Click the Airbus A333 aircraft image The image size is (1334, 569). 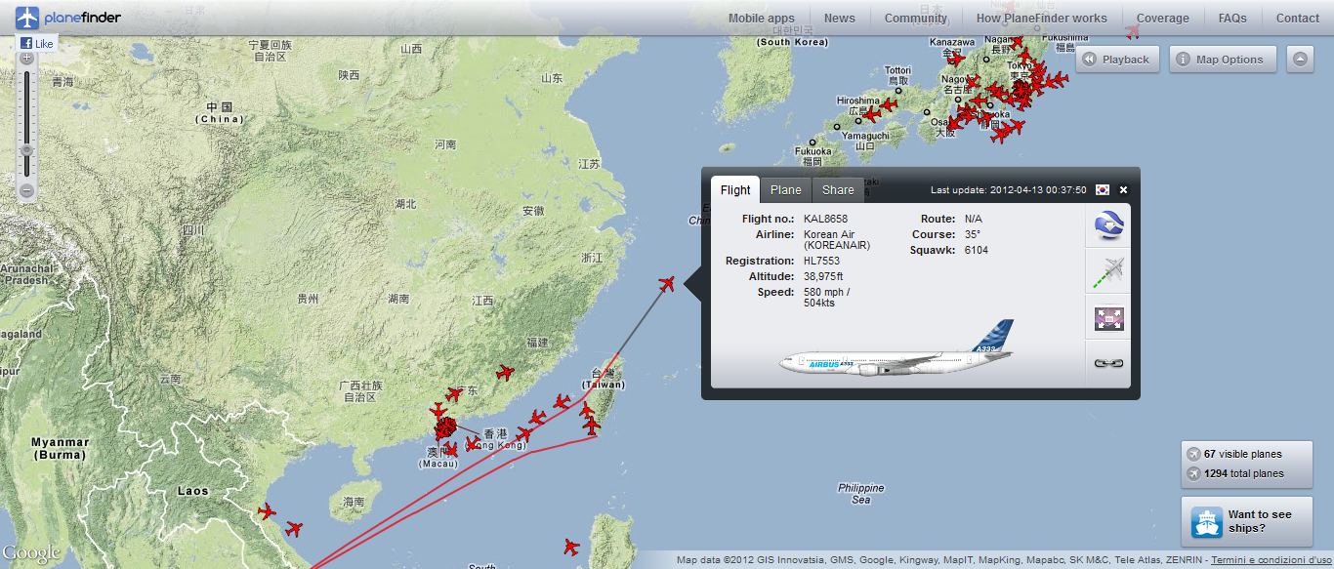(x=897, y=348)
